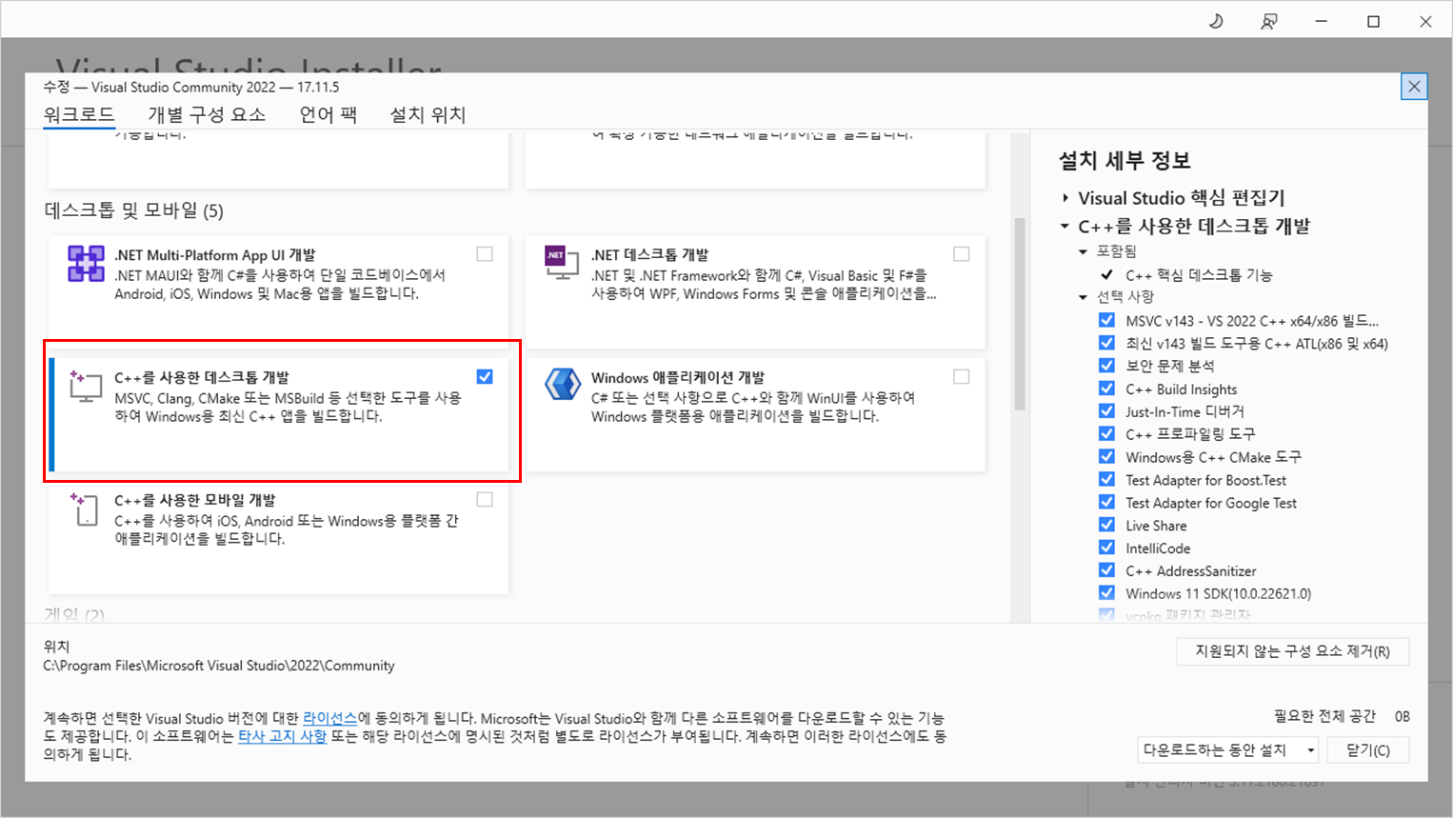Uncheck the IntelliCode option

tap(1106, 548)
